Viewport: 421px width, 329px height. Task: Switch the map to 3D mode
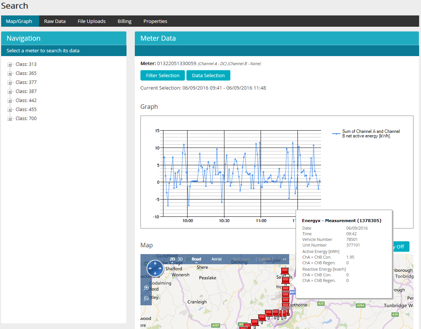[x=180, y=259]
